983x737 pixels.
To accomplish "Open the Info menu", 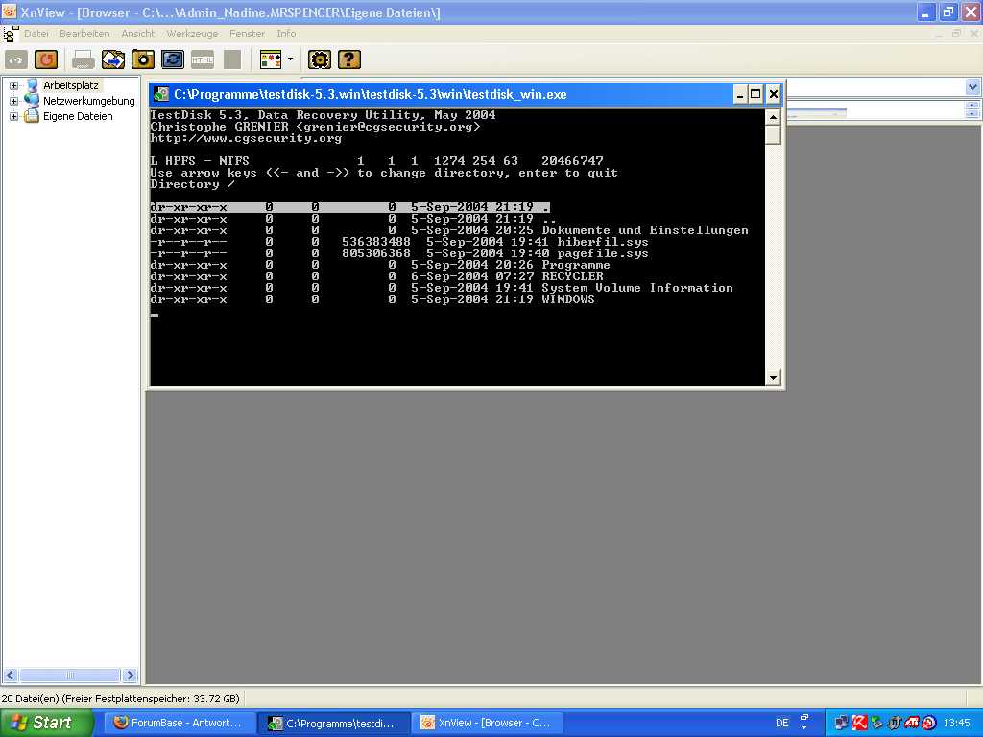I will click(x=286, y=34).
